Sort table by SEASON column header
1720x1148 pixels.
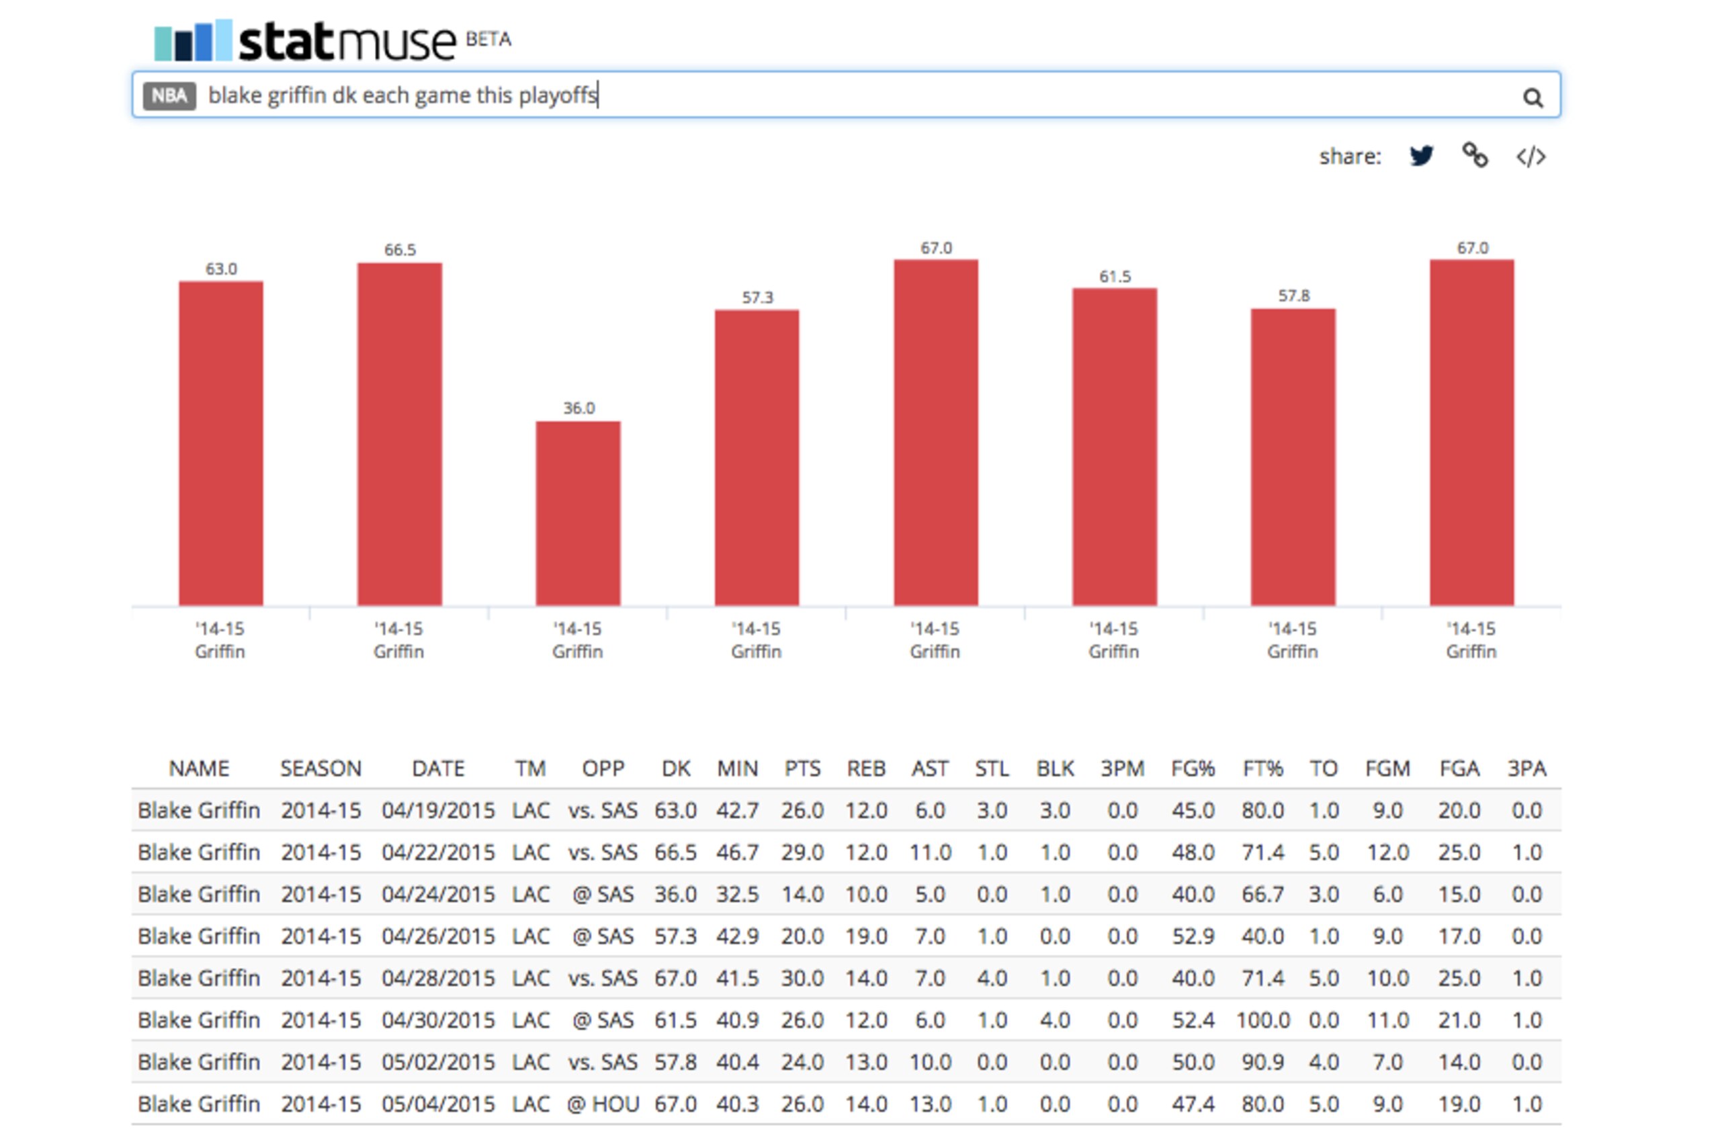[x=320, y=768]
